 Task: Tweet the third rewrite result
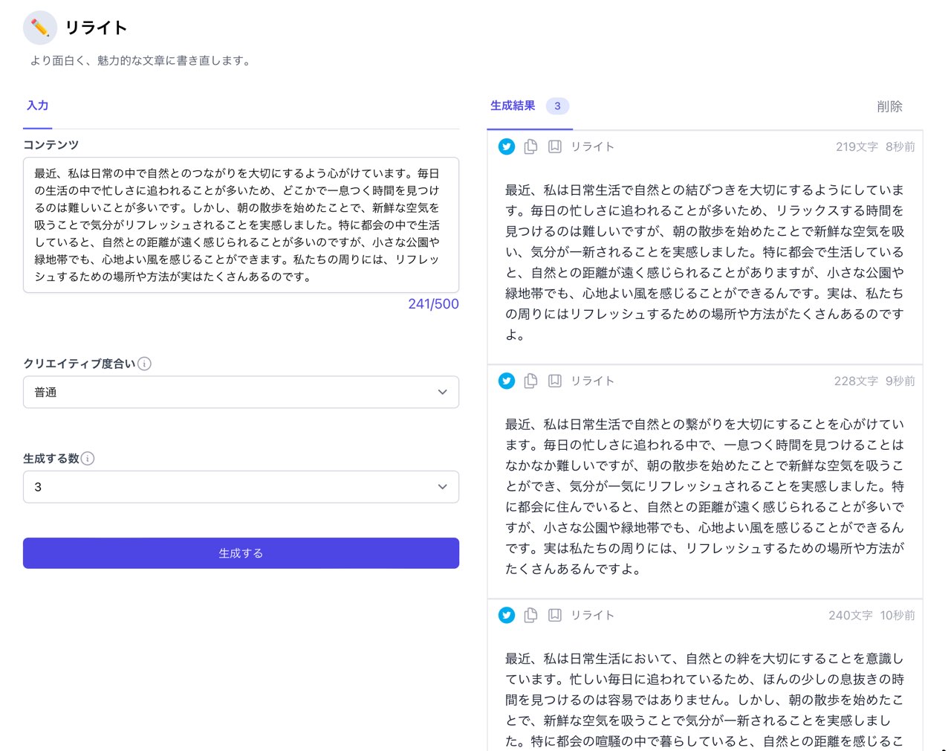tap(507, 615)
